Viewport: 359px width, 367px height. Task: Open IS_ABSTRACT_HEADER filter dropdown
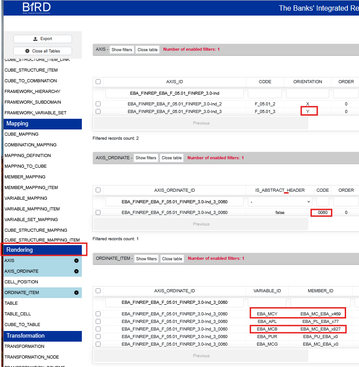(x=280, y=202)
